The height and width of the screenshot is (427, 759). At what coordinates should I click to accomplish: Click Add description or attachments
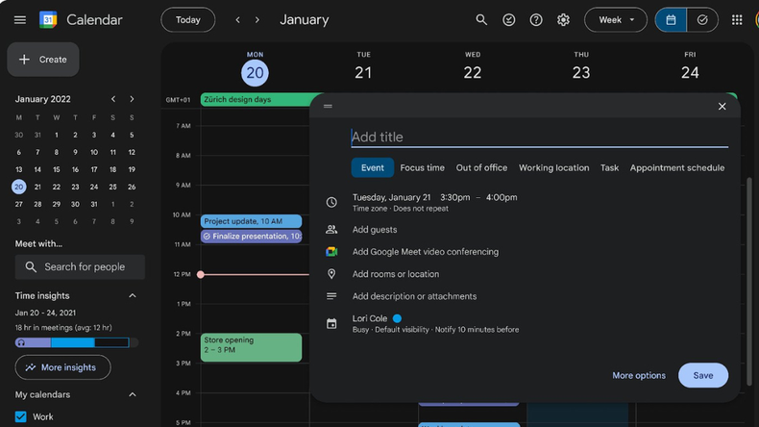(x=414, y=296)
